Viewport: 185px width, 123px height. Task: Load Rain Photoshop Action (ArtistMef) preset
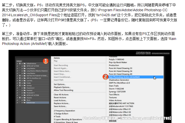124,77
